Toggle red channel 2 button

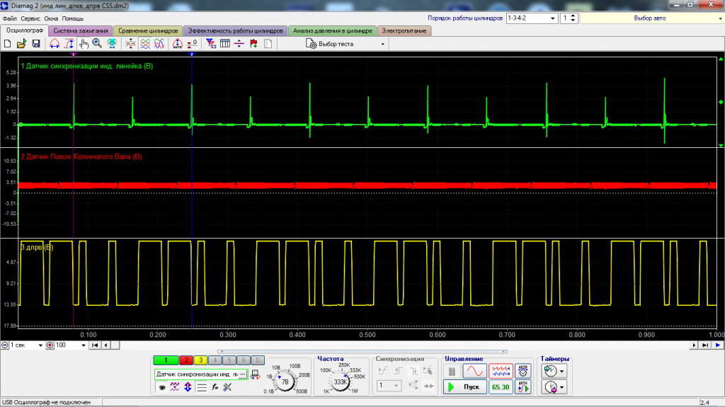coord(186,360)
